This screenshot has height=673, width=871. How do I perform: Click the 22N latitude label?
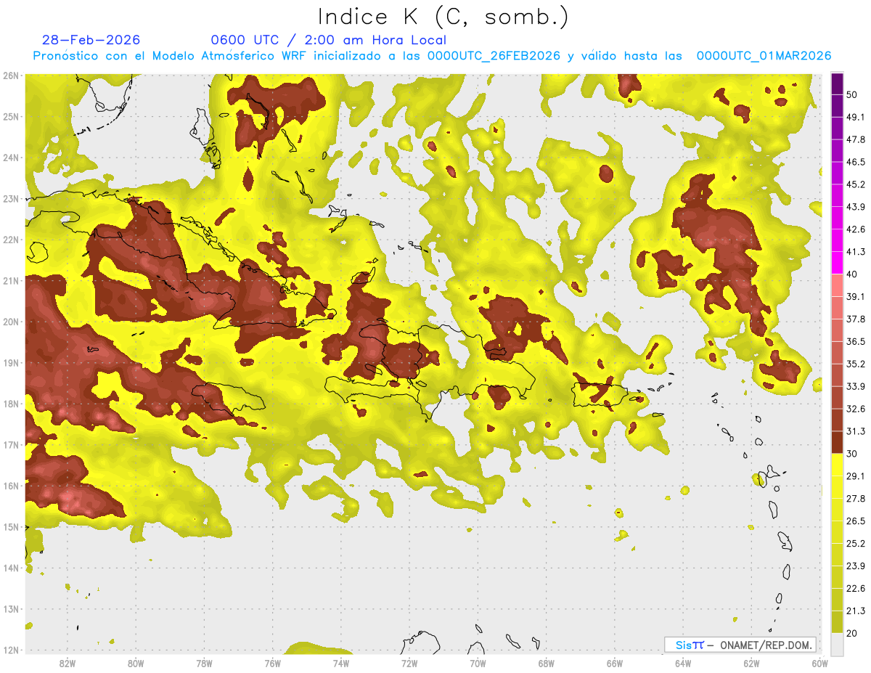(x=11, y=240)
